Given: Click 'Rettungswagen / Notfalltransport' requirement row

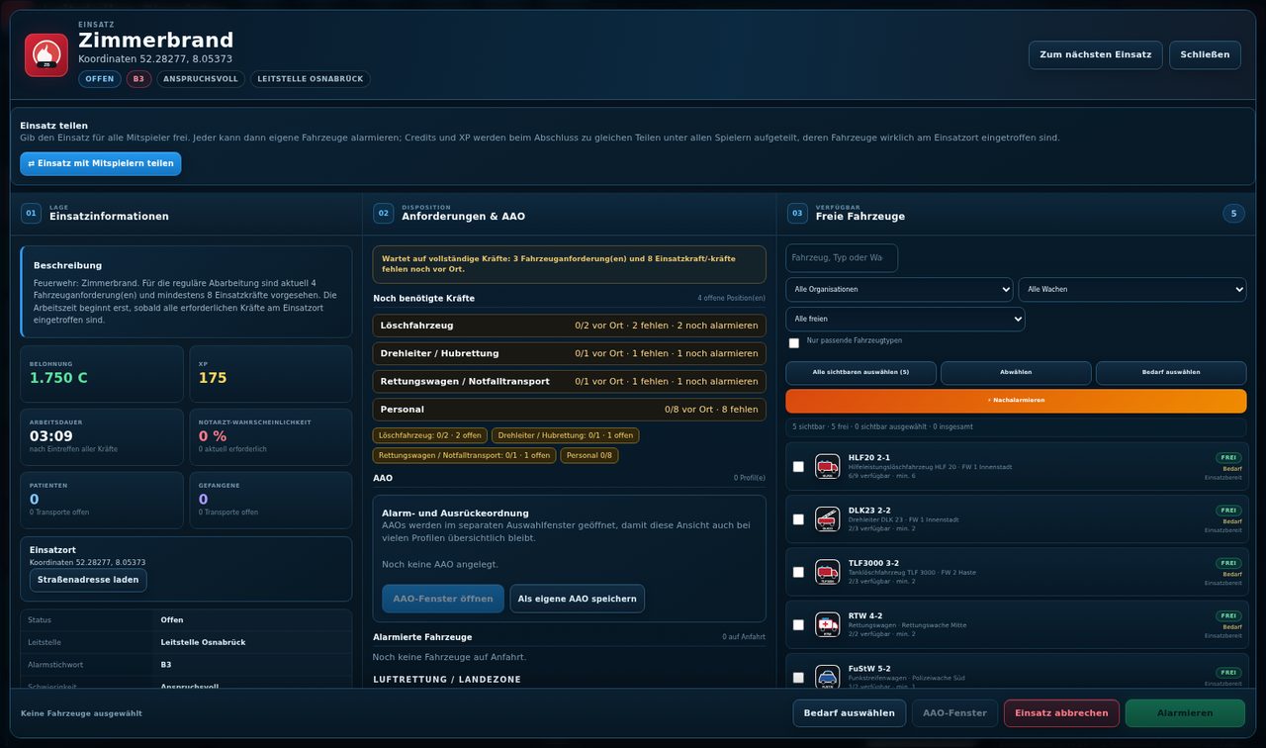Looking at the screenshot, I should click(x=569, y=381).
